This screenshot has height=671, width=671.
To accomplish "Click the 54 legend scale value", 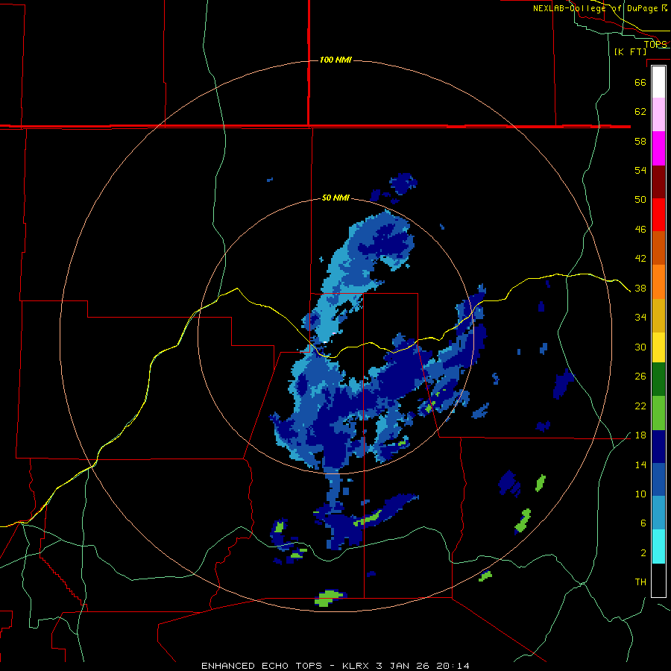I will pos(640,170).
